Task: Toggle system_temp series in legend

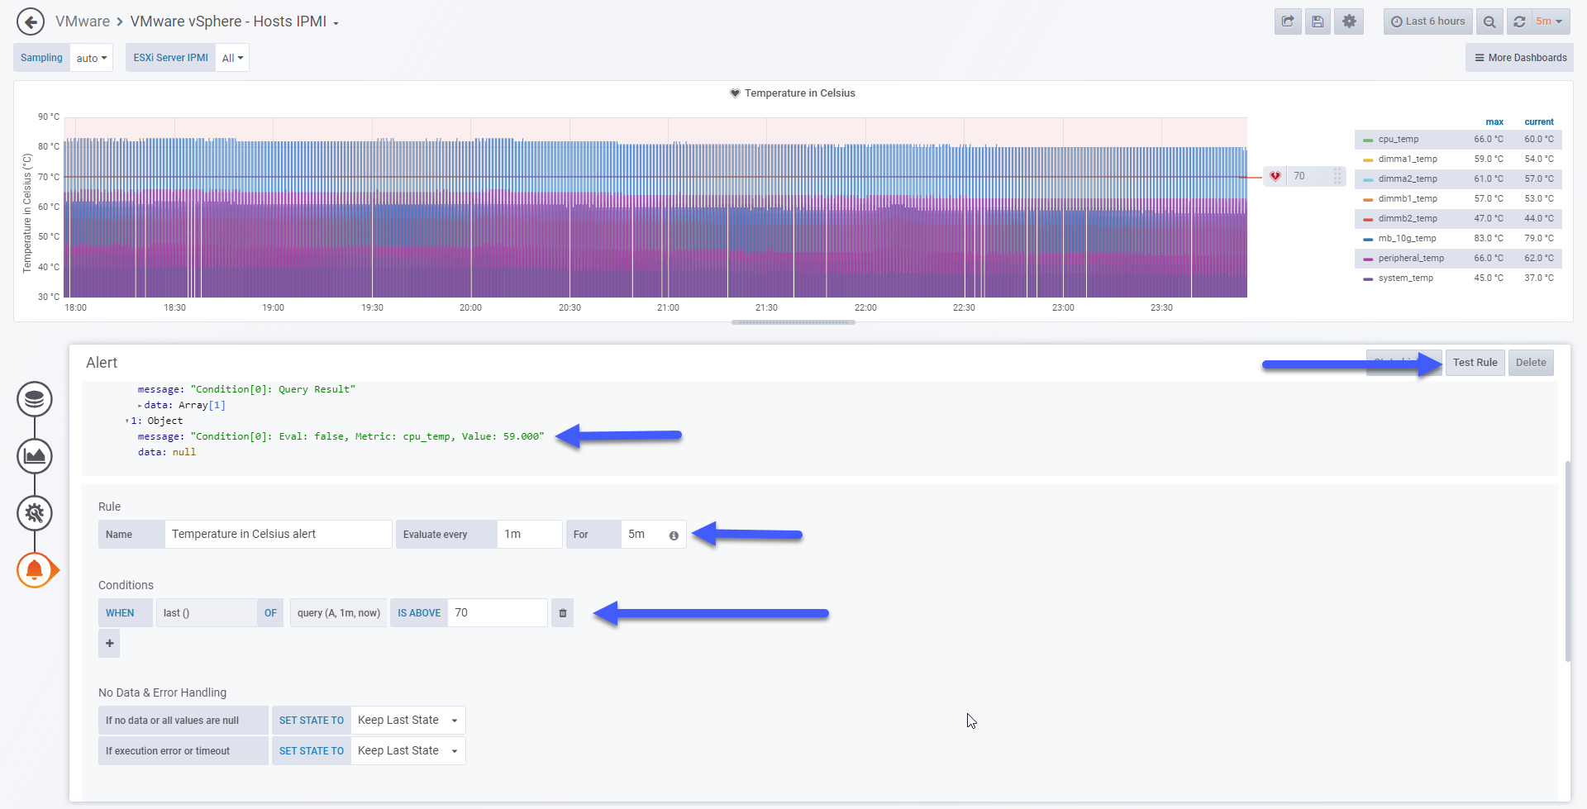Action: tap(1405, 278)
